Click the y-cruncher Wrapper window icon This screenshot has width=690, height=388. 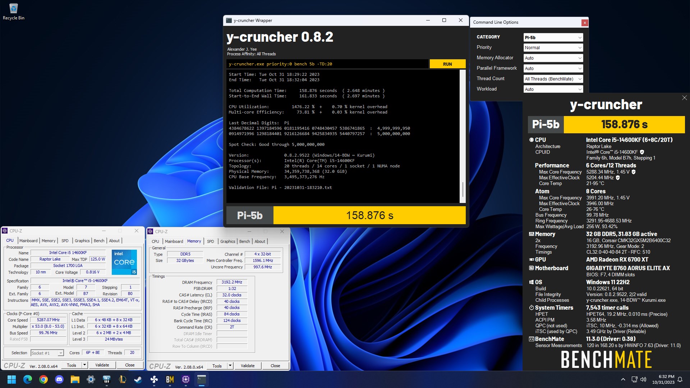pos(229,20)
